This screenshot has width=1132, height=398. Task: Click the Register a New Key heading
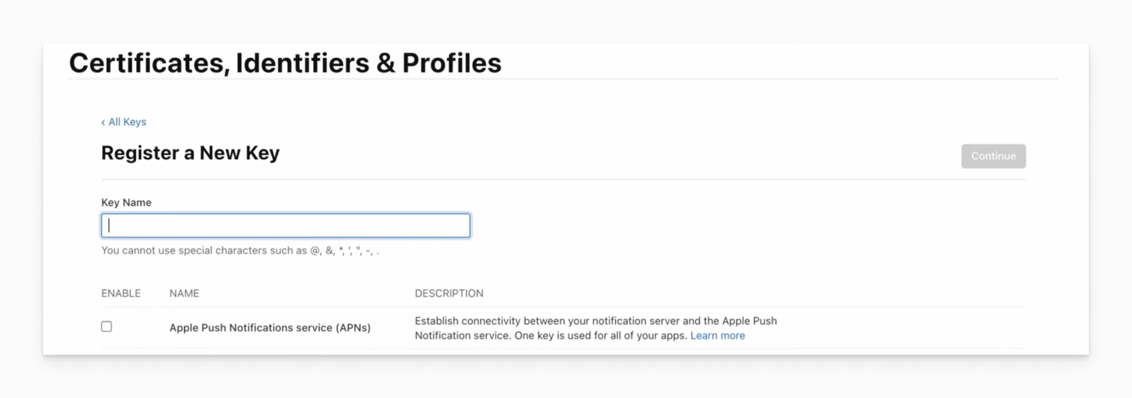click(190, 153)
